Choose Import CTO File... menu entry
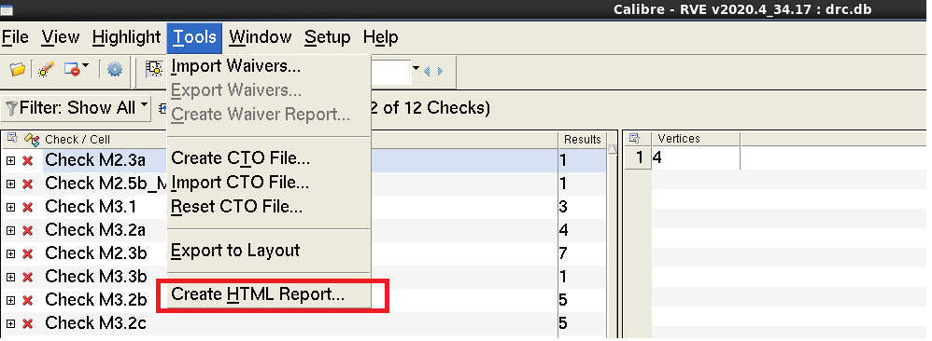 coord(269,183)
